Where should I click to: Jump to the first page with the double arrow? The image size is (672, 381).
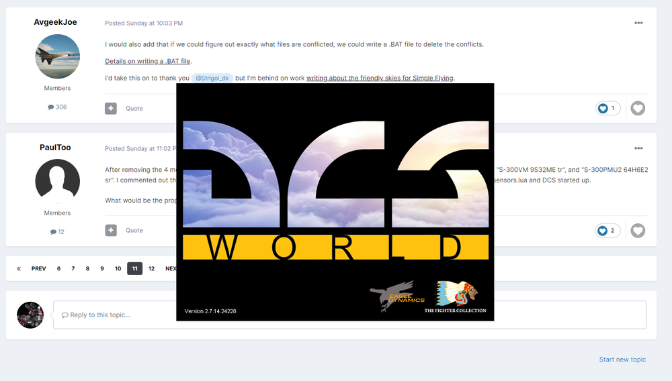click(x=19, y=268)
